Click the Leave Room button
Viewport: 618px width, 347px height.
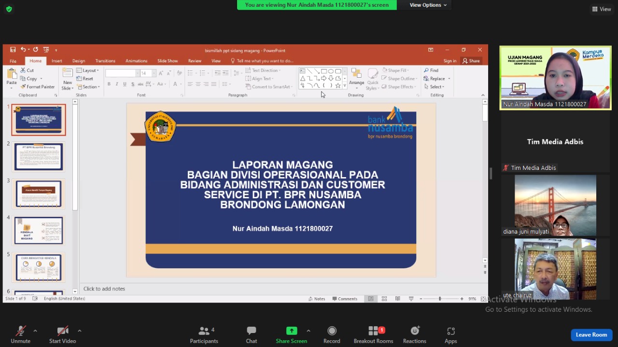click(x=591, y=335)
